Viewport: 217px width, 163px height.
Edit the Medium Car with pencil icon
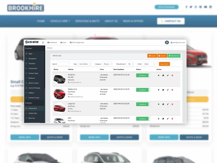pyautogui.click(x=168, y=90)
